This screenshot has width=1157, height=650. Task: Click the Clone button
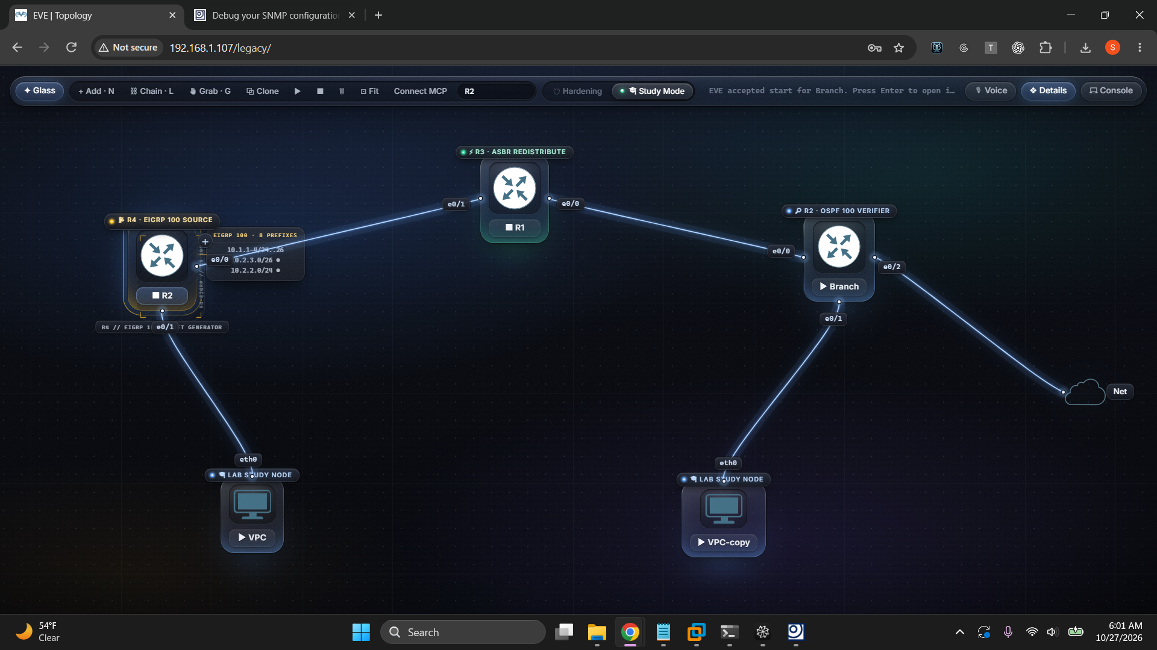[263, 91]
